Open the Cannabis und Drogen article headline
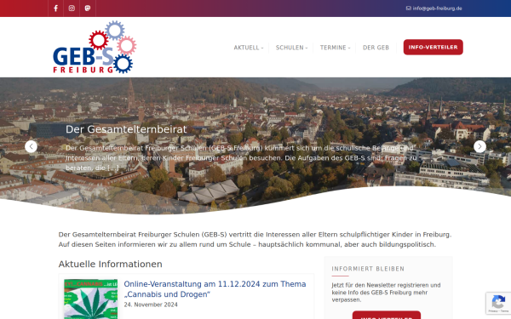 pyautogui.click(x=215, y=289)
